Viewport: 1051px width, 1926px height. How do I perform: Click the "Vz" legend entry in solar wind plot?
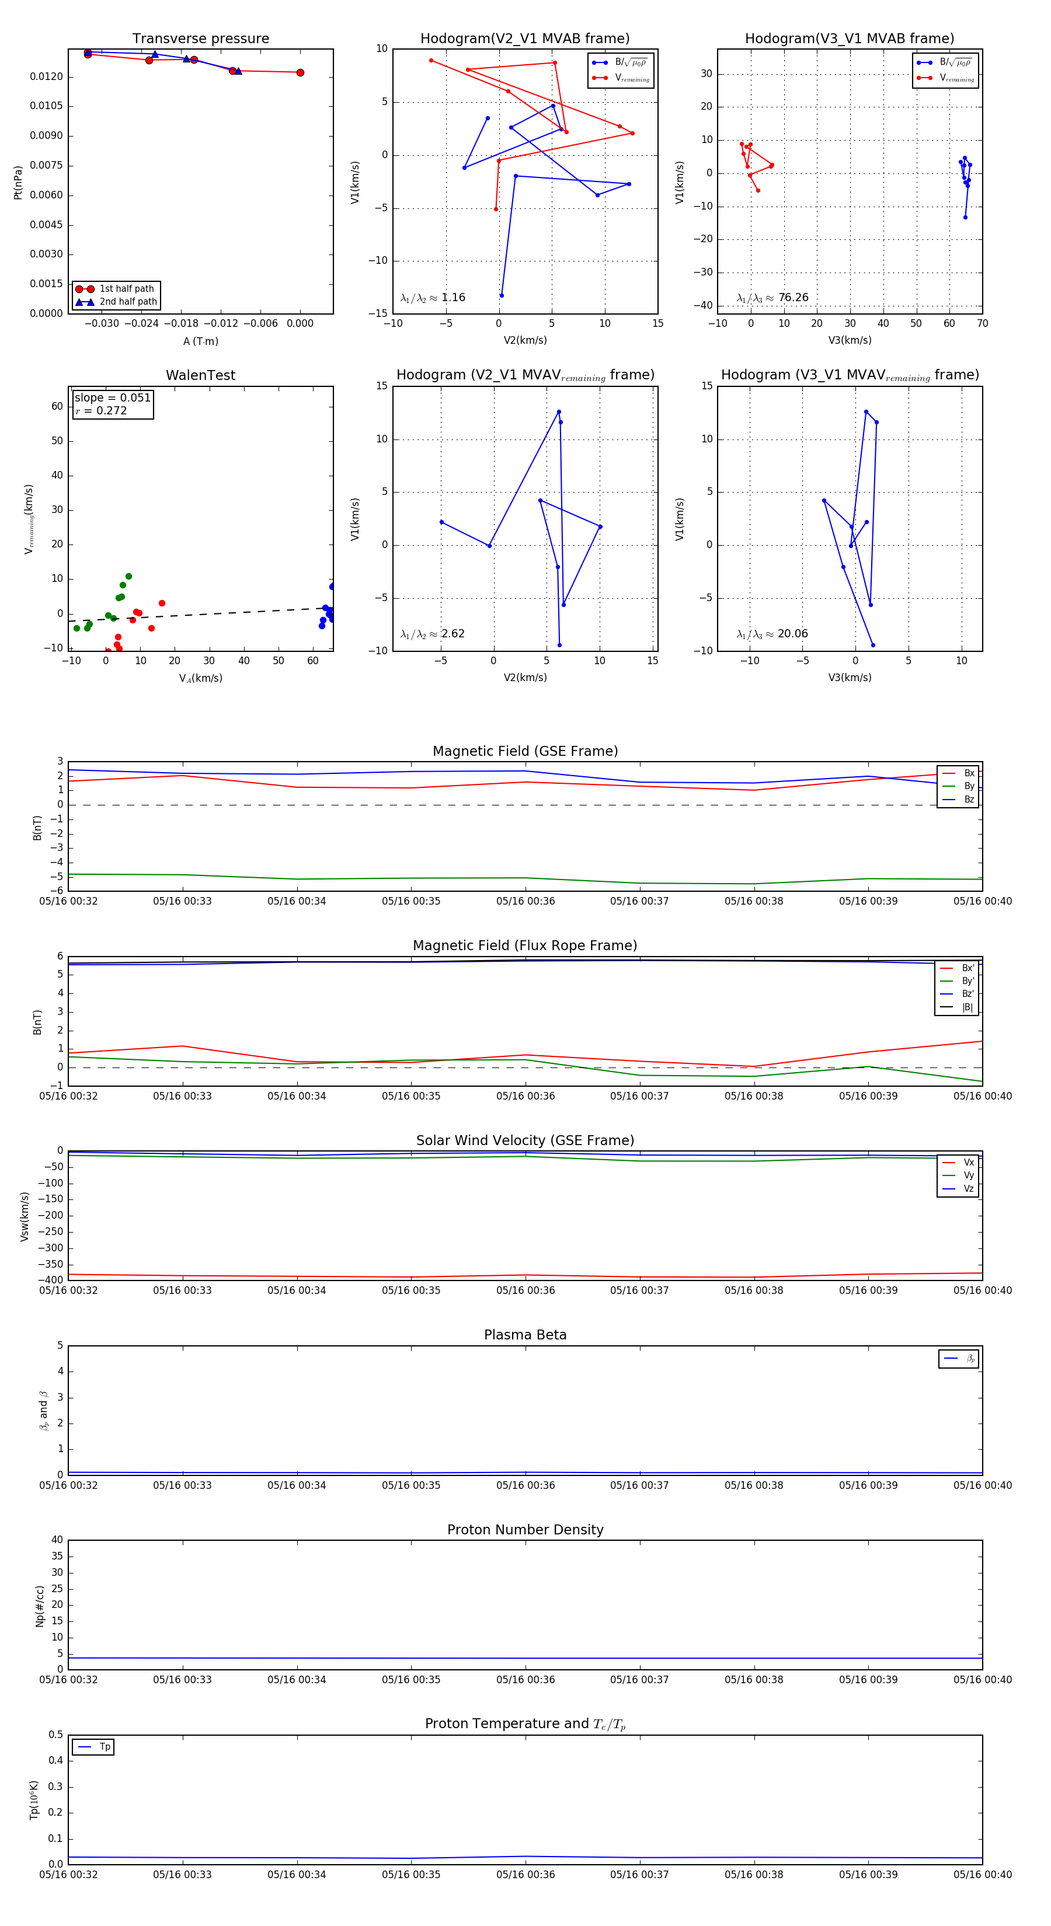(x=958, y=1189)
